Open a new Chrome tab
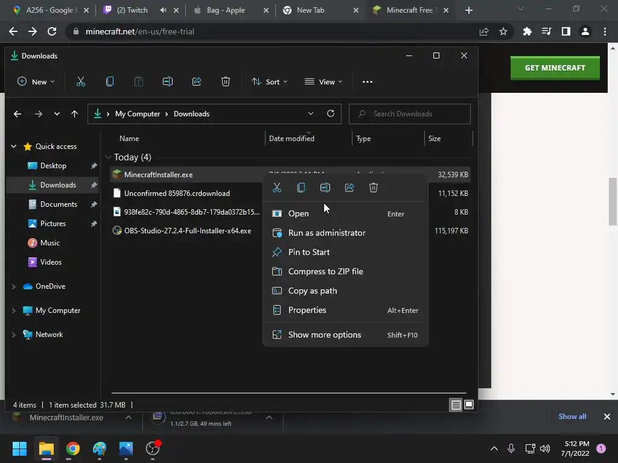This screenshot has width=618, height=463. pos(468,10)
